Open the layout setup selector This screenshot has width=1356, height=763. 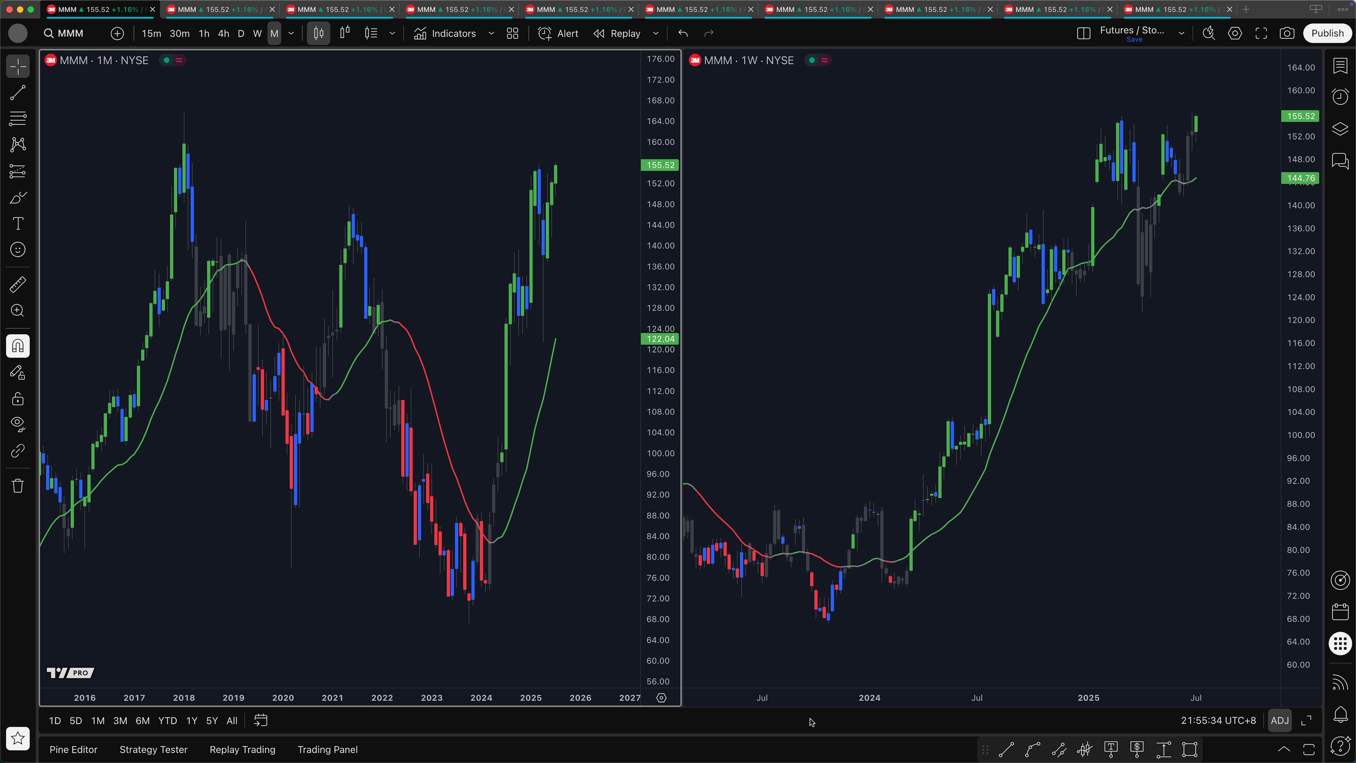[x=1083, y=33]
